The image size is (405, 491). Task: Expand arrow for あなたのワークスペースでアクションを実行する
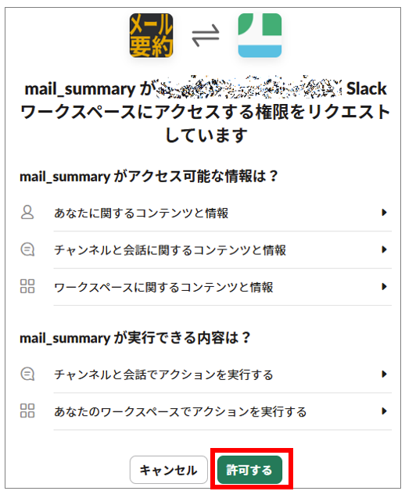click(384, 410)
